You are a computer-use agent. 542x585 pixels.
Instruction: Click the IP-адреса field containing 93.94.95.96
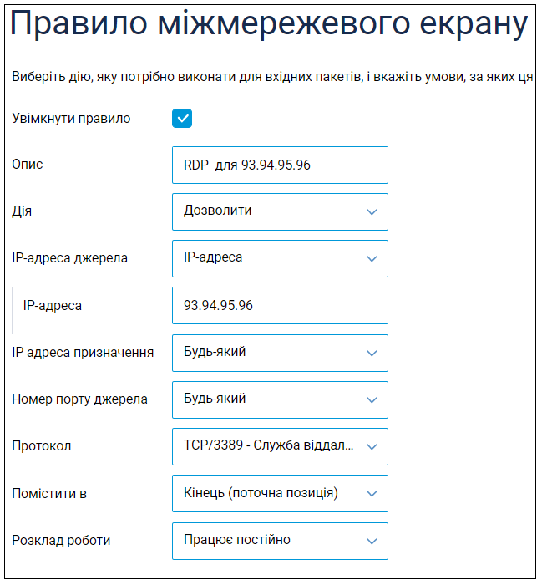[x=280, y=306]
